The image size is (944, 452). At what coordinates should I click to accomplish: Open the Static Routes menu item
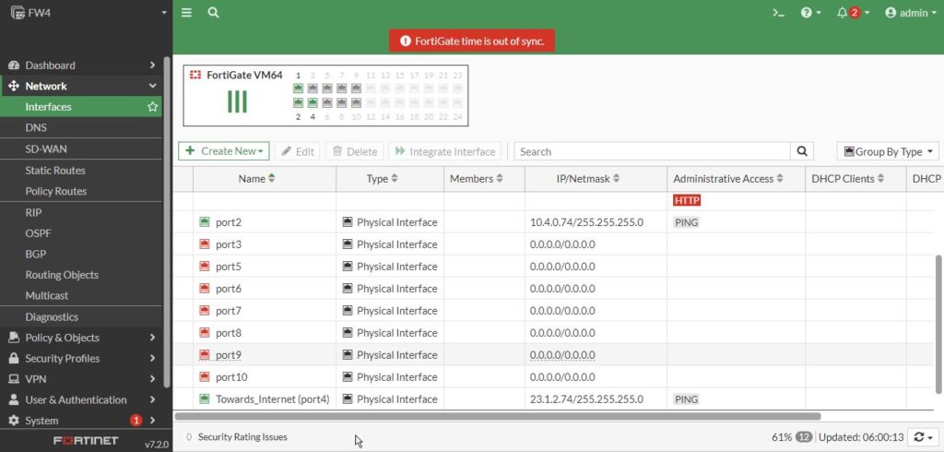(55, 171)
